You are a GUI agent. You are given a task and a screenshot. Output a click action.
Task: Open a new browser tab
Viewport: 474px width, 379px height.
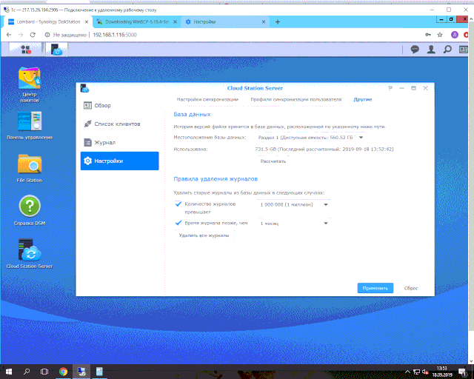click(x=278, y=21)
